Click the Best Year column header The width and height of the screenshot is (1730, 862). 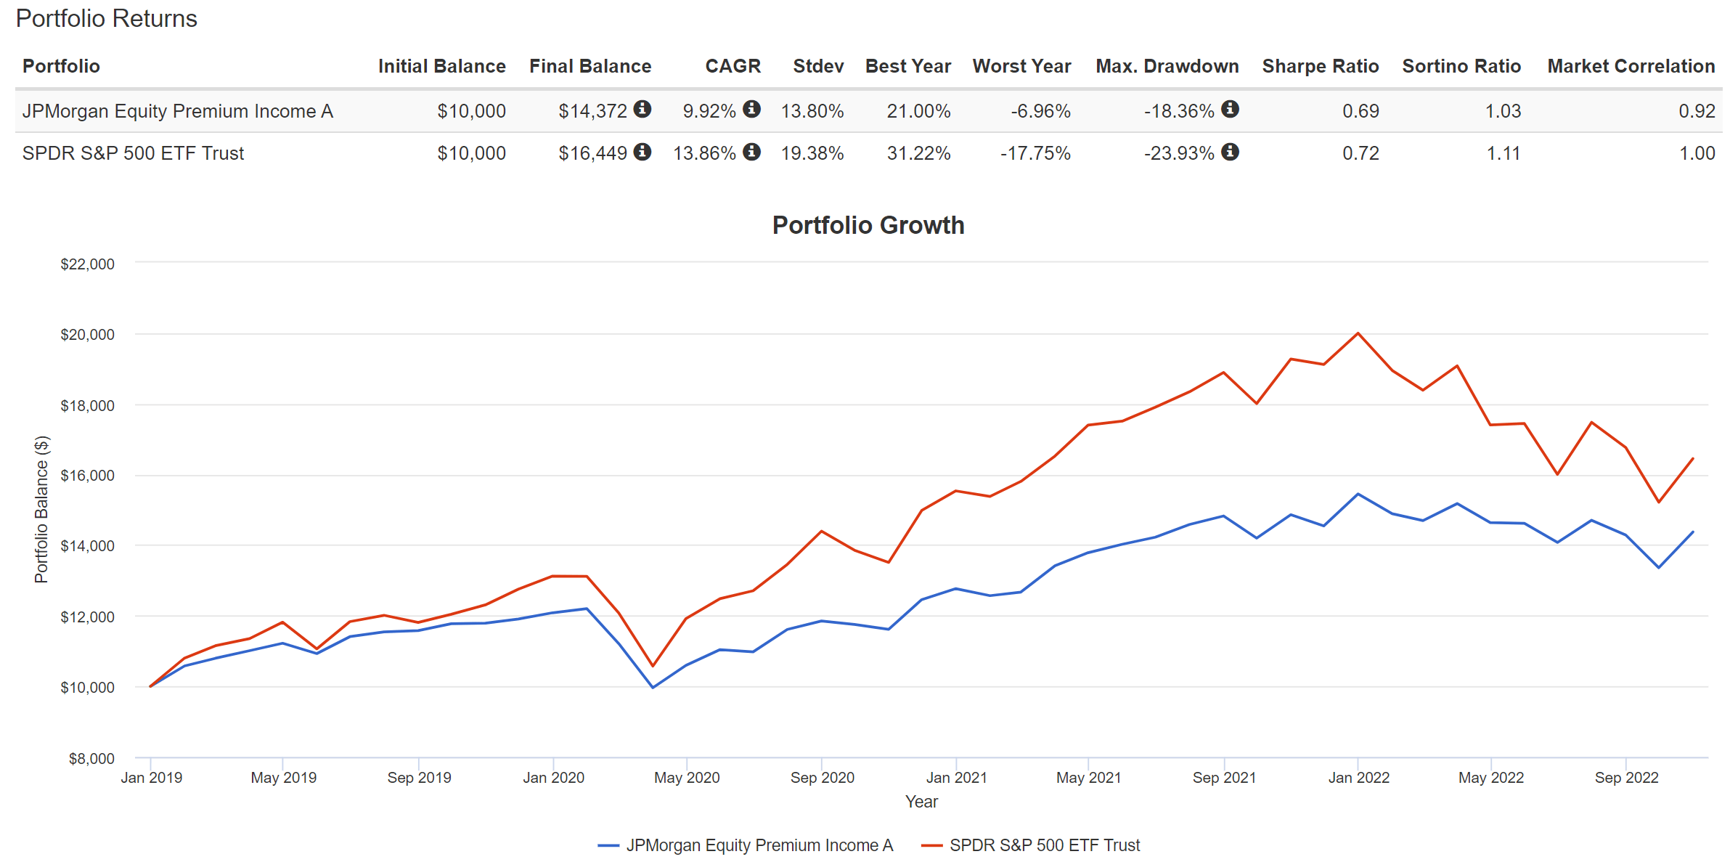pos(907,66)
